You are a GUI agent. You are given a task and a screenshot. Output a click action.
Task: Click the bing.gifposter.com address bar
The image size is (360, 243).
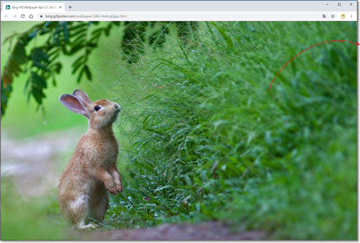169,16
